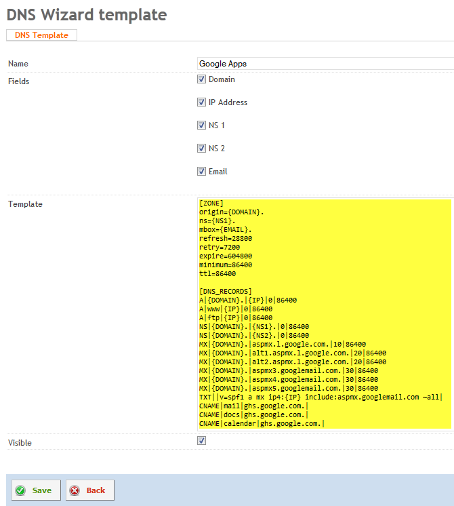Click the Template row label

coord(25,204)
